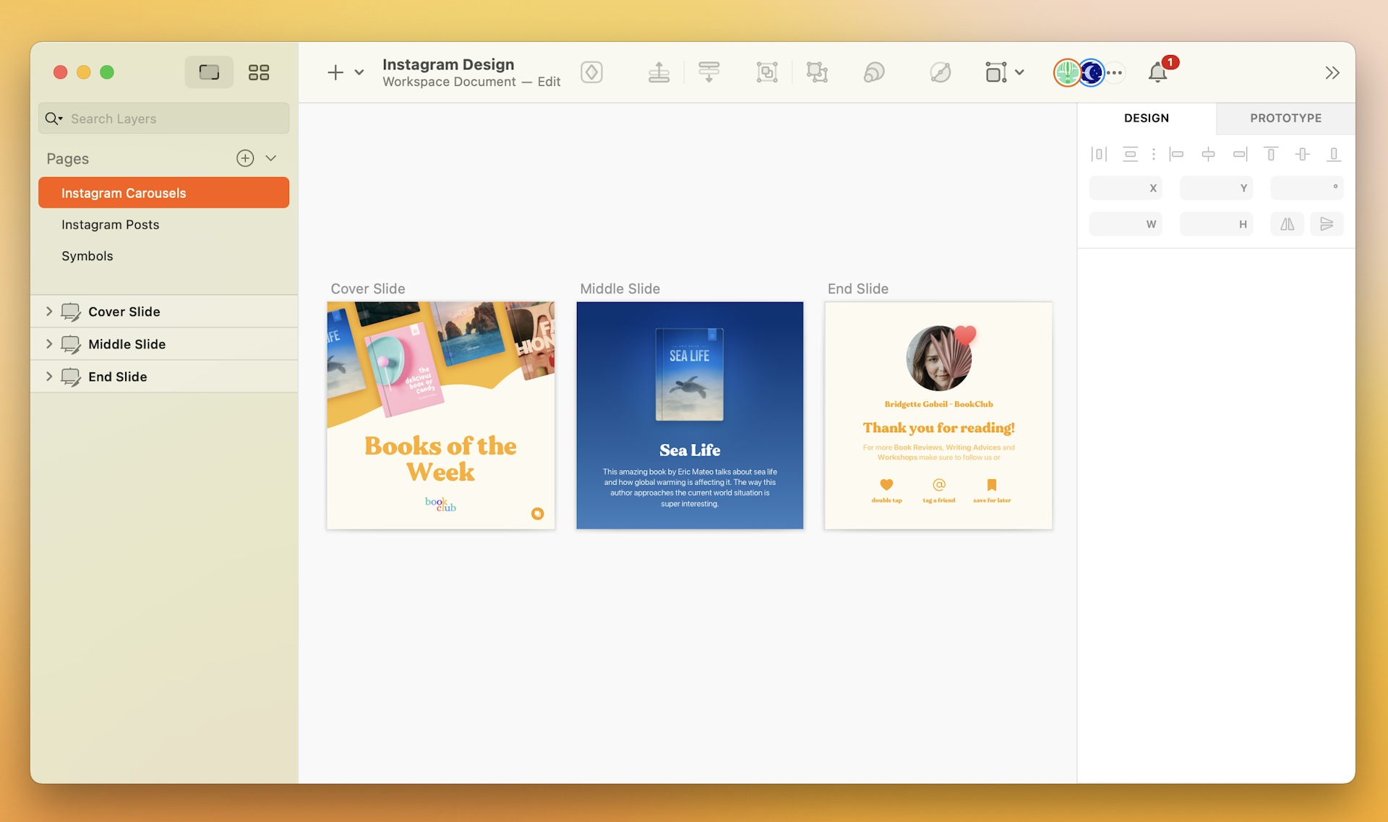Ungroup layers using the toolbar icon
Image resolution: width=1388 pixels, height=822 pixels.
click(817, 72)
